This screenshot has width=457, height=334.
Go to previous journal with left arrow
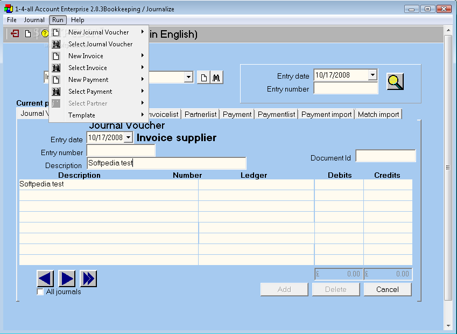[45, 279]
